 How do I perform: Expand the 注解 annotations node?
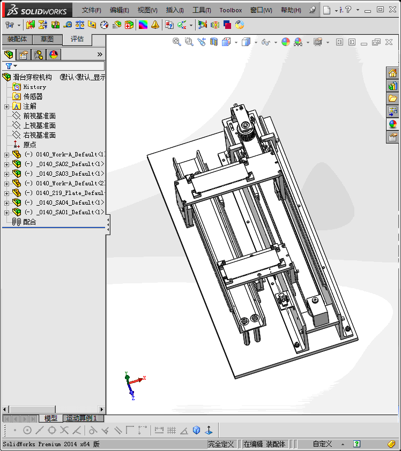coord(6,107)
